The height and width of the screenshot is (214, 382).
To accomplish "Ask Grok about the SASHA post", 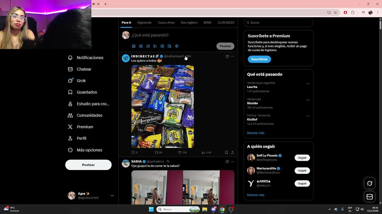I will click(227, 162).
